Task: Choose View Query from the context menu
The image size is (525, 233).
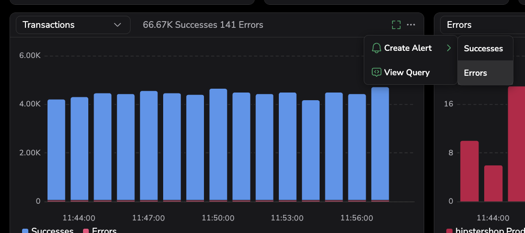Action: click(x=406, y=72)
